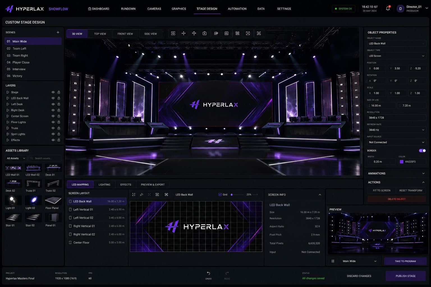Click the Redo arrow

pos(227,273)
